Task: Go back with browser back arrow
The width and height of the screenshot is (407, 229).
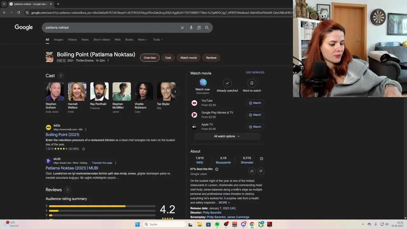Action: pyautogui.click(x=4, y=12)
